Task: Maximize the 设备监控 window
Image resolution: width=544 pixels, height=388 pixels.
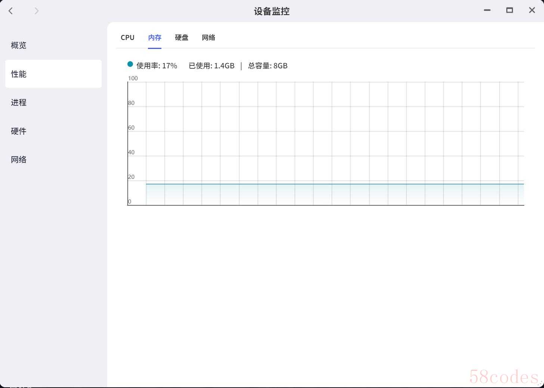Action: 509,10
